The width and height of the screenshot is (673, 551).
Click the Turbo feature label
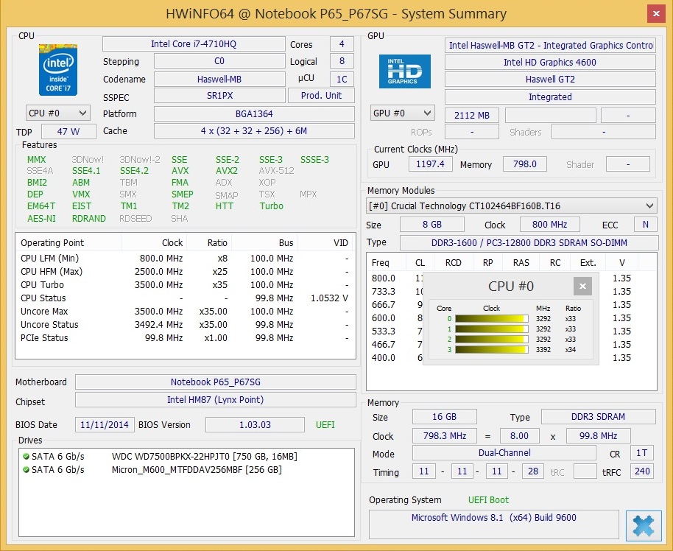pyautogui.click(x=271, y=206)
